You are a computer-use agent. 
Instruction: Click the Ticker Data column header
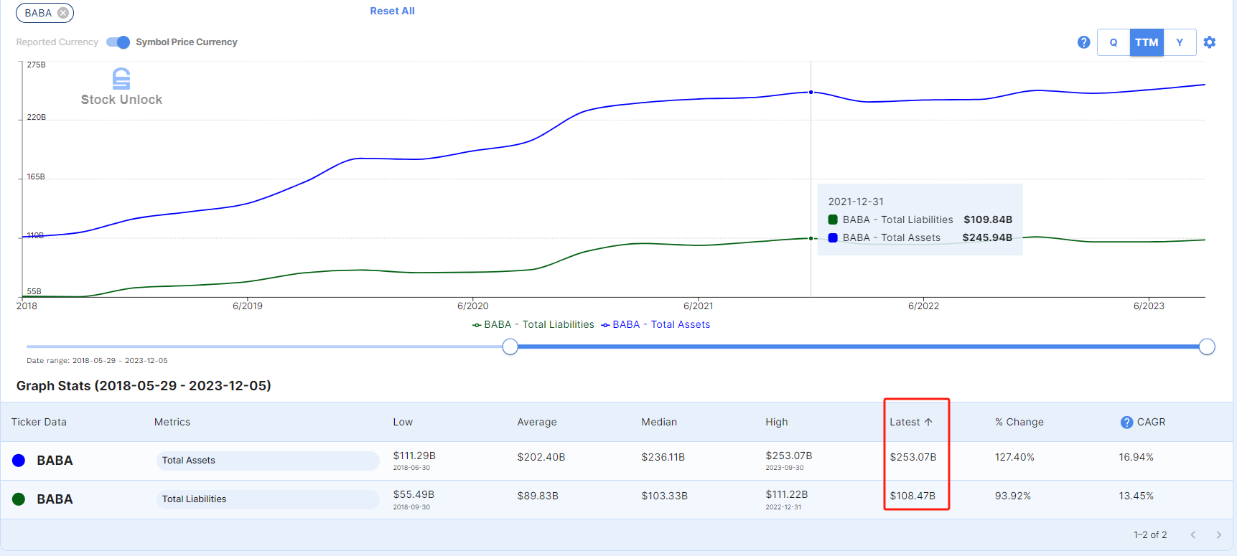coord(39,422)
